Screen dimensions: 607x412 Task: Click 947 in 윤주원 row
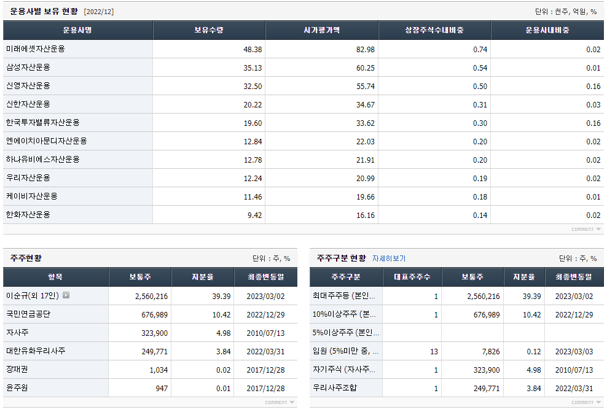point(162,389)
